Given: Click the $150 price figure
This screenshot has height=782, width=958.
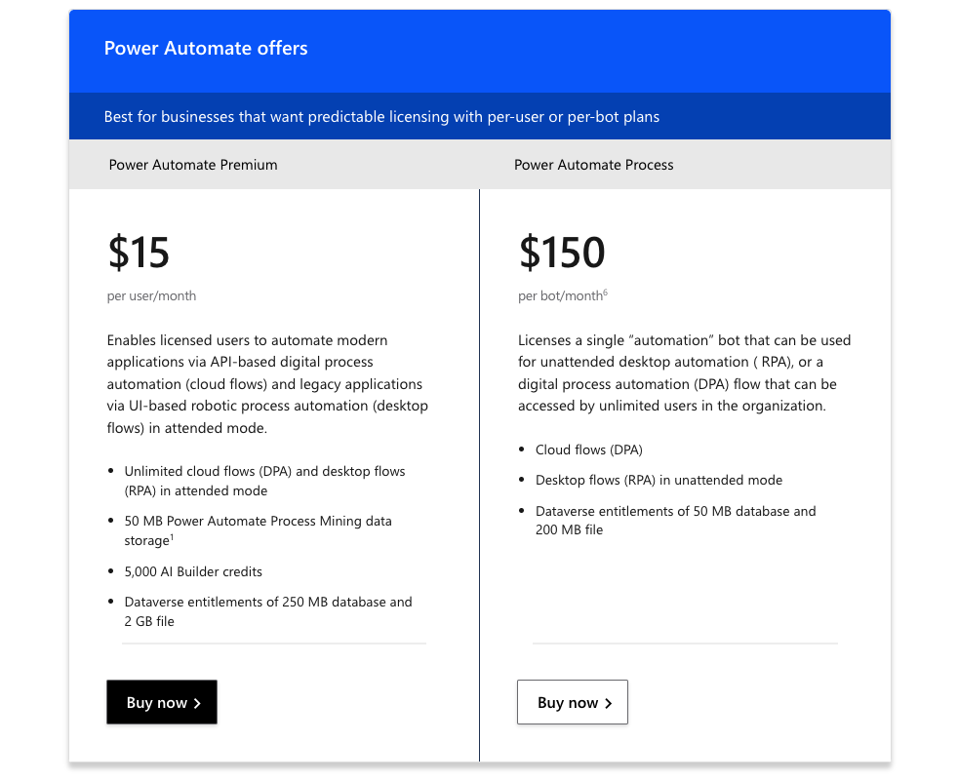Looking at the screenshot, I should [x=562, y=253].
